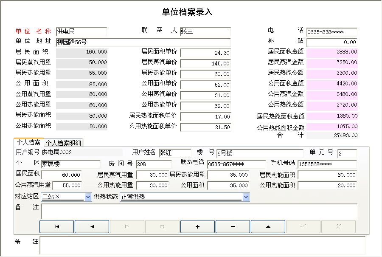Image resolution: width=382 pixels, height=257 pixels.
Task: Add a new record with plus button
Action: (x=197, y=226)
